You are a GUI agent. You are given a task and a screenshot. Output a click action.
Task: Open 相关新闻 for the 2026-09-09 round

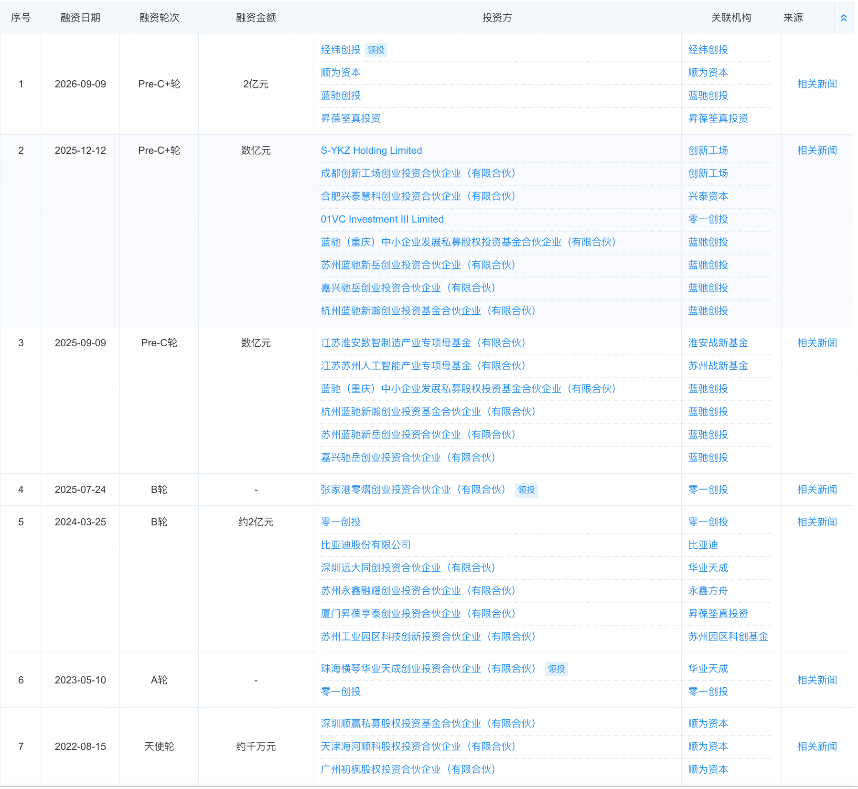[817, 84]
